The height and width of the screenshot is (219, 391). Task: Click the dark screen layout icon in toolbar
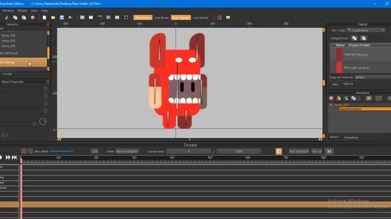click(x=100, y=18)
